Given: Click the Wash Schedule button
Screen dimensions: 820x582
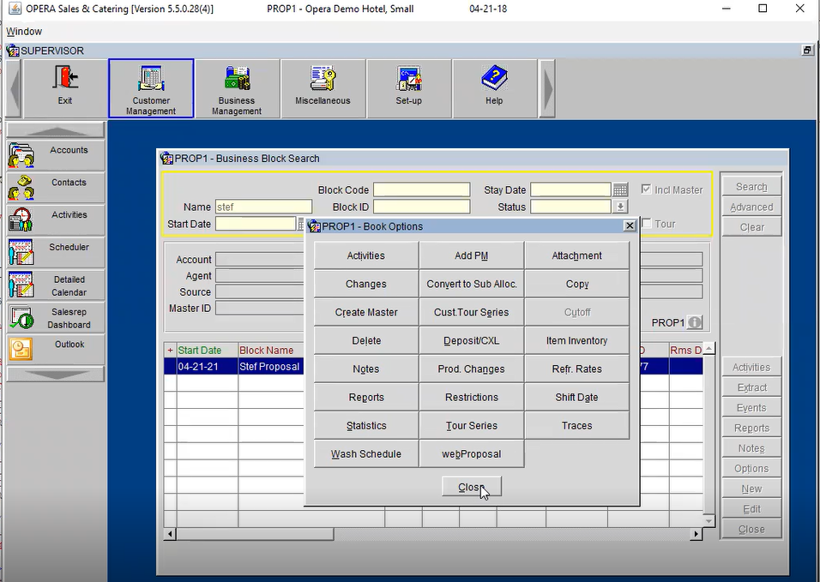Looking at the screenshot, I should (366, 454).
